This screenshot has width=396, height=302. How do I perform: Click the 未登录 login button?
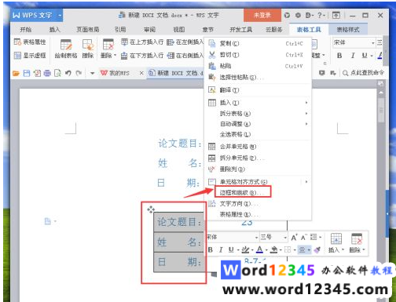click(x=262, y=15)
